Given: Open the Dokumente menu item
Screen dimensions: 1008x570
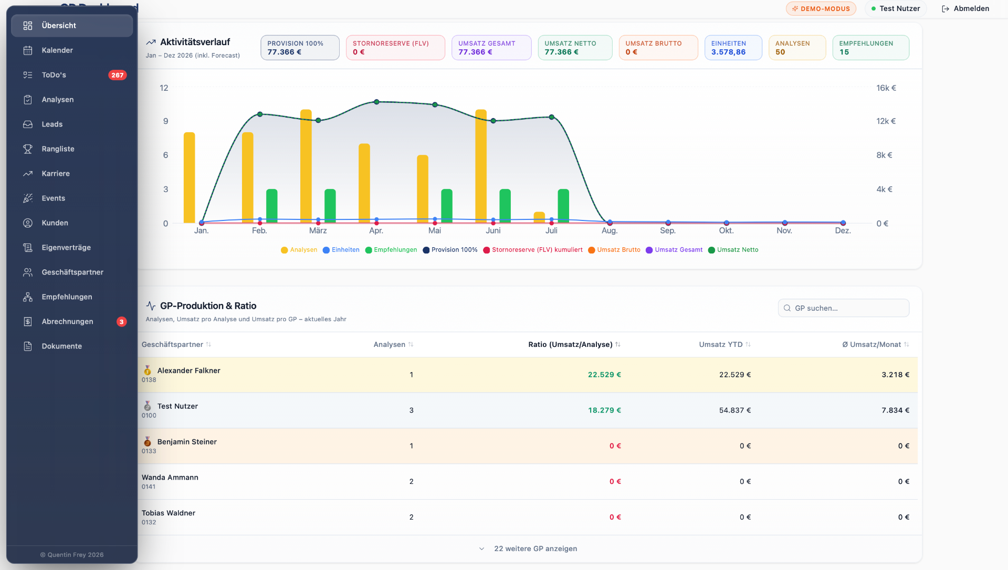Looking at the screenshot, I should [72, 346].
